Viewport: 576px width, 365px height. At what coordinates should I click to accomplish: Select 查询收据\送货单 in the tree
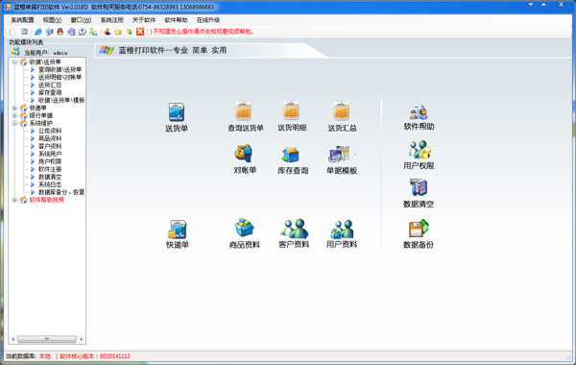tap(60, 69)
